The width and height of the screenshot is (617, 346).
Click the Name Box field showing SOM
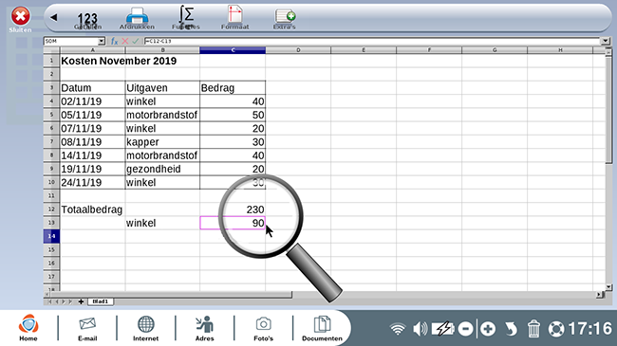coord(71,41)
